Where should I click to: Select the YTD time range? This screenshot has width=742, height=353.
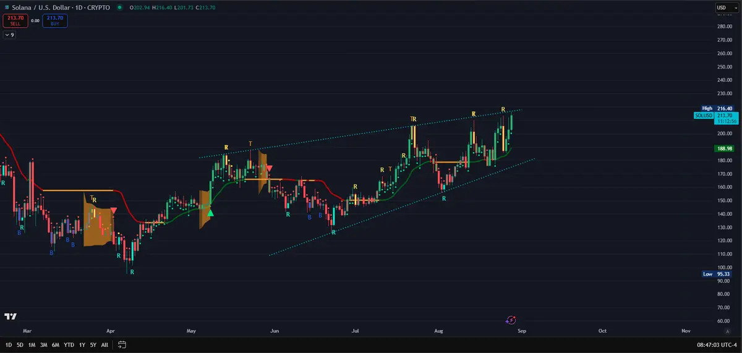point(69,344)
